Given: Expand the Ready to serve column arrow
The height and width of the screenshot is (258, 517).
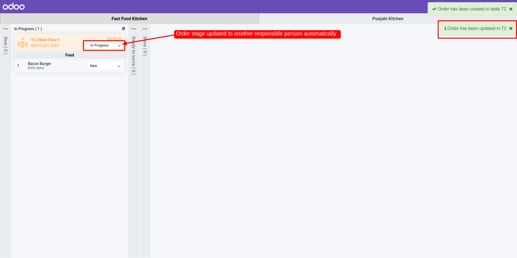Looking at the screenshot, I should 134,29.
